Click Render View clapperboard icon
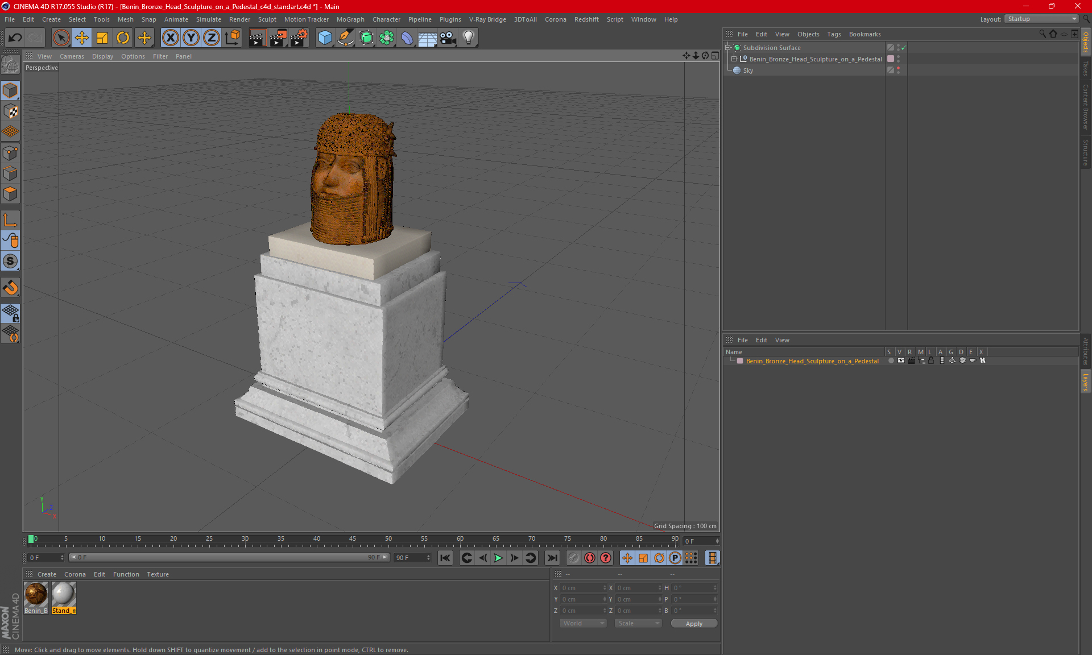1092x655 pixels. 257,38
